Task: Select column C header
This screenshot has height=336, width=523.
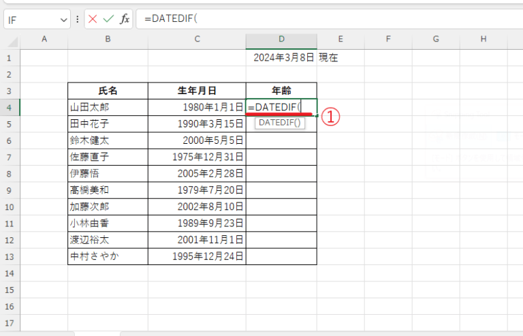Action: click(x=197, y=40)
